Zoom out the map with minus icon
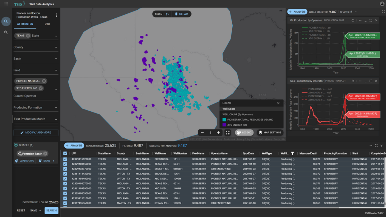386x217 pixels. click(202, 133)
